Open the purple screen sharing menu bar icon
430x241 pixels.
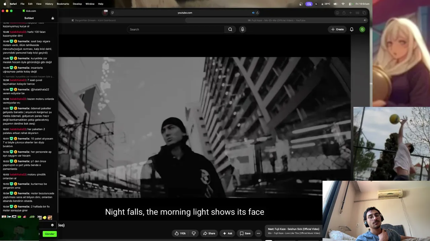coord(309,4)
